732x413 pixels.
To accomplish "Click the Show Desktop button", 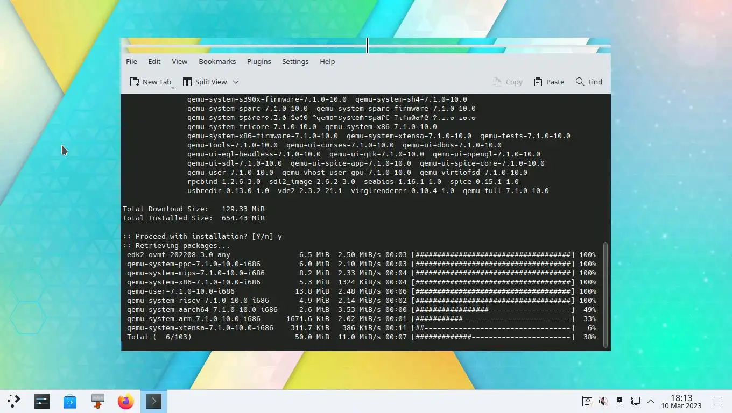I will coord(718,401).
